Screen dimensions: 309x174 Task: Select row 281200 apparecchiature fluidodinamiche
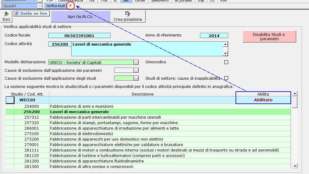tap(148, 161)
